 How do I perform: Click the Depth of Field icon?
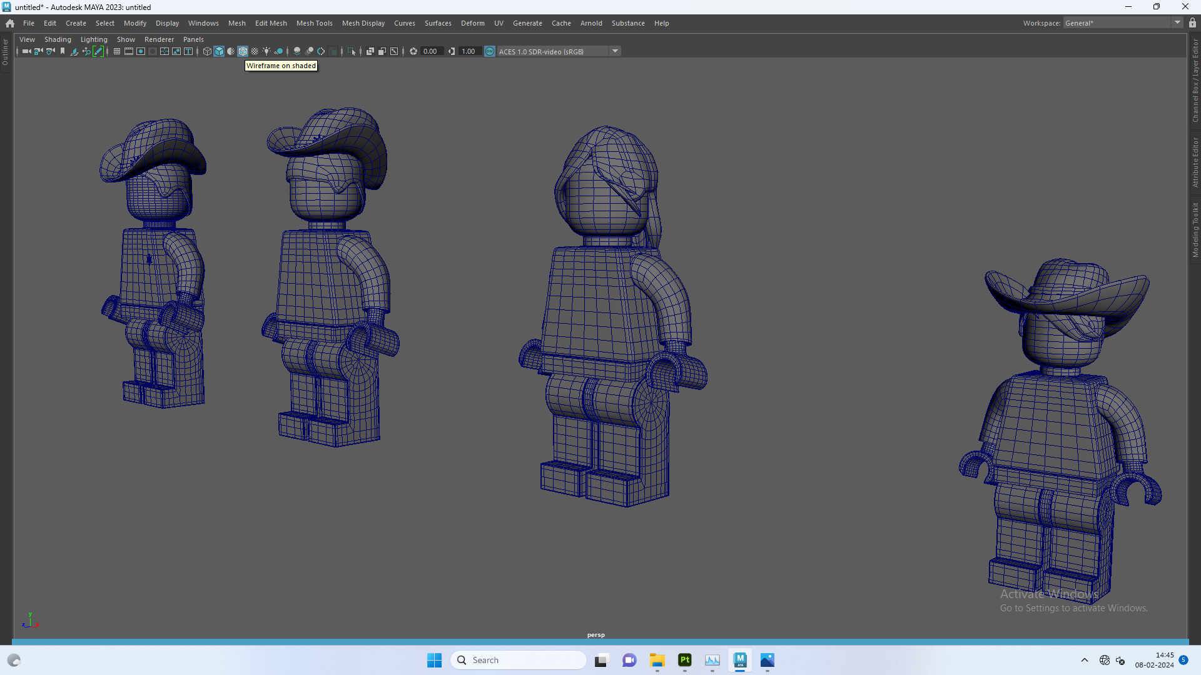[x=333, y=51]
